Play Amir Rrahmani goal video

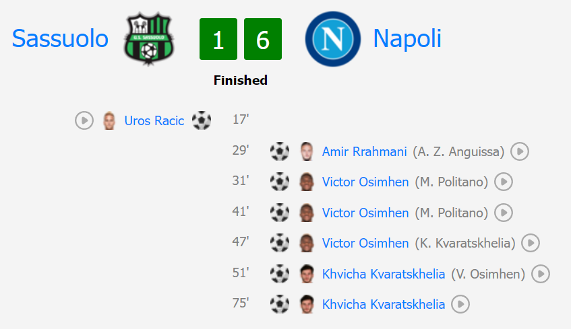coord(520,151)
